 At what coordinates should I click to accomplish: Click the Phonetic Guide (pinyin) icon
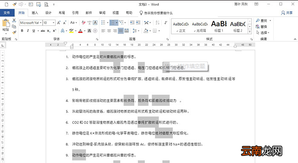[x=89, y=23]
